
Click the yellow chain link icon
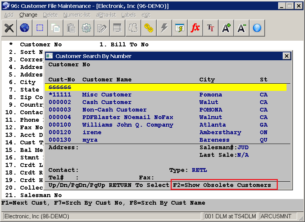pos(149,28)
